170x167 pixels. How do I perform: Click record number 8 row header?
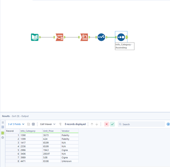point(12,161)
